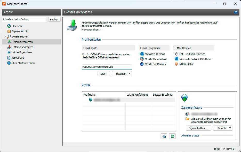Click the Start button
The image size is (241, 152).
pyautogui.click(x=103, y=74)
